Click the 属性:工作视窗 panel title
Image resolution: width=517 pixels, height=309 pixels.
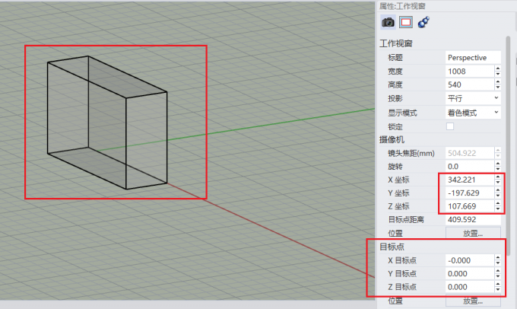click(x=402, y=6)
